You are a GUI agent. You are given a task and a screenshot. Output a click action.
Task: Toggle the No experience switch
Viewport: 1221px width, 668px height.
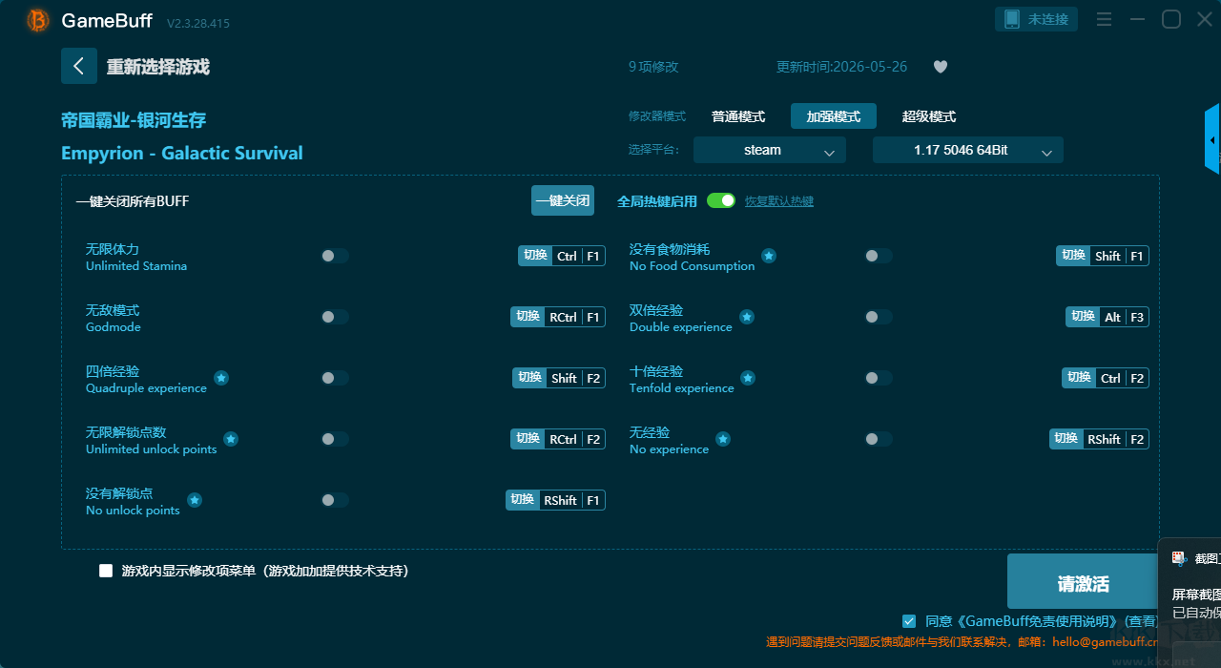[879, 439]
